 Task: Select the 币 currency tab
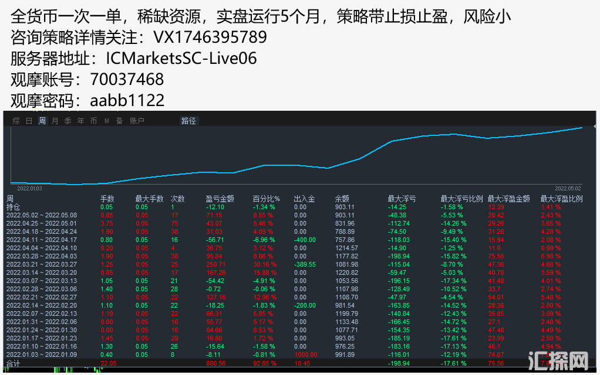coord(93,121)
